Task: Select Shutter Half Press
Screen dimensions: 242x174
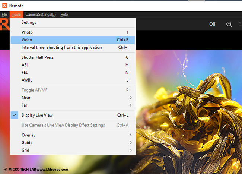Action: (73, 57)
